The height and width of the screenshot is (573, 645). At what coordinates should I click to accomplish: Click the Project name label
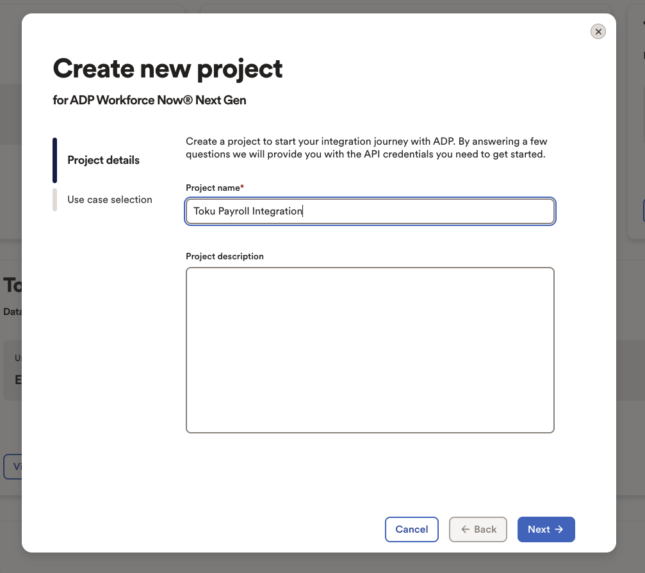pyautogui.click(x=213, y=188)
